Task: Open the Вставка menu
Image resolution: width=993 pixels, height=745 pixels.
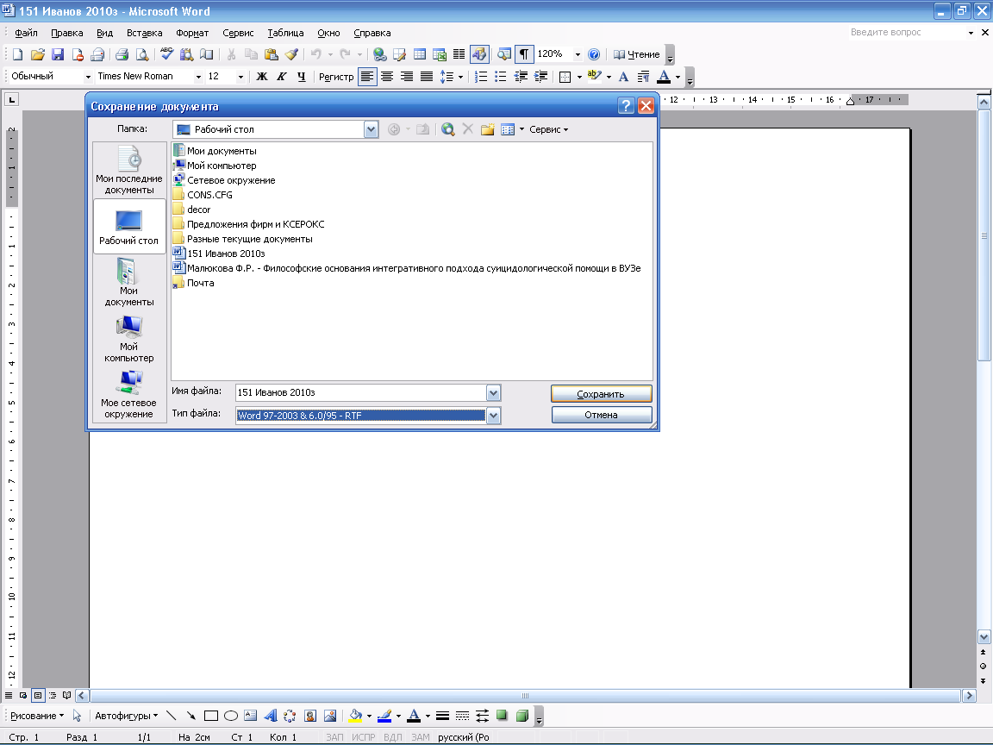Action: pos(145,33)
